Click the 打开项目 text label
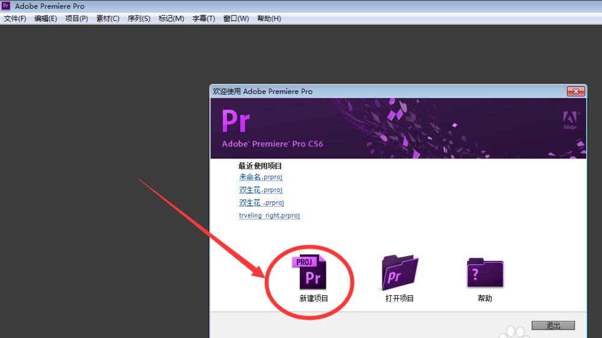This screenshot has width=602, height=338. pyautogui.click(x=399, y=298)
